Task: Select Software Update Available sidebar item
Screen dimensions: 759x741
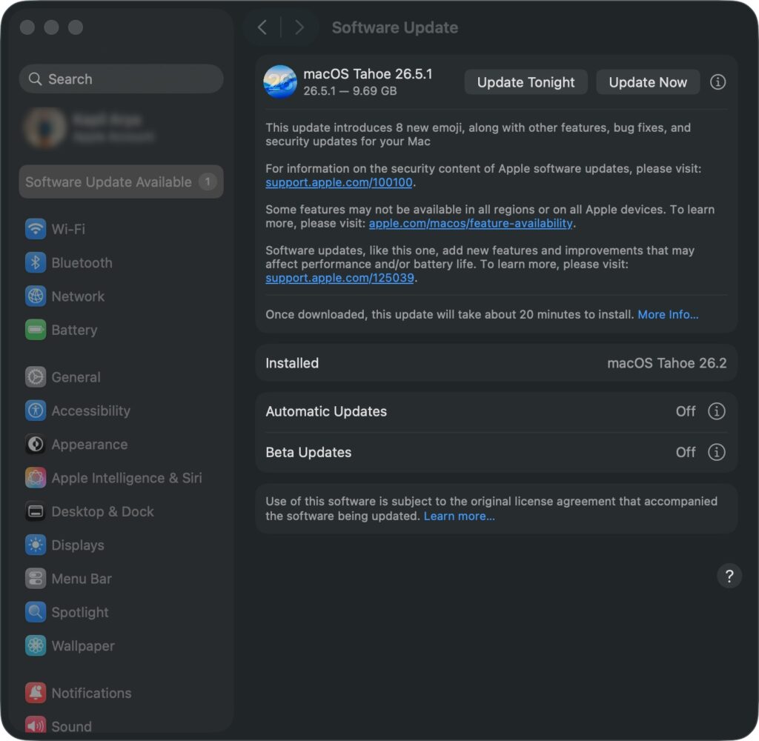Action: click(121, 182)
